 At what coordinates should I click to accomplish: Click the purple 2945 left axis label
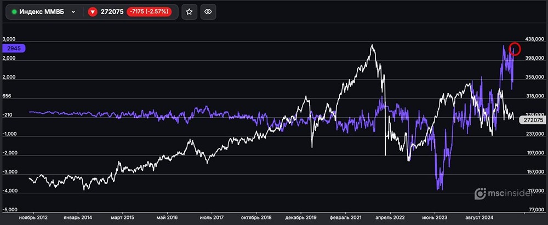(13, 48)
